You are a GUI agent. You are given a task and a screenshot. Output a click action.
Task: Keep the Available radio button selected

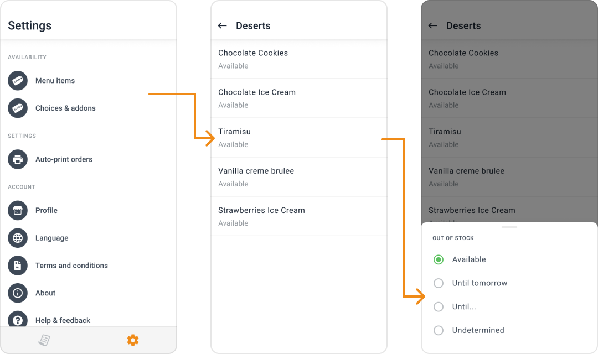click(x=438, y=259)
